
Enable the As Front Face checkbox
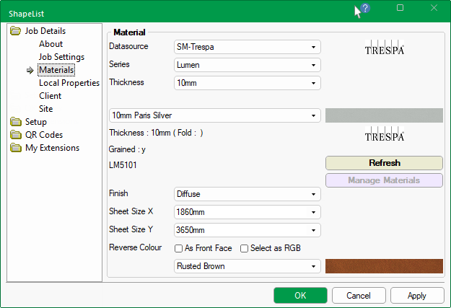pyautogui.click(x=179, y=248)
